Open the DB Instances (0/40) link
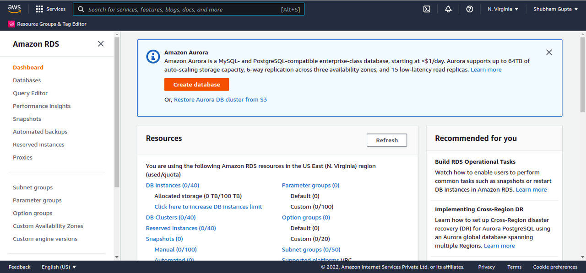Viewport: 586px width, 273px height. pyautogui.click(x=173, y=185)
